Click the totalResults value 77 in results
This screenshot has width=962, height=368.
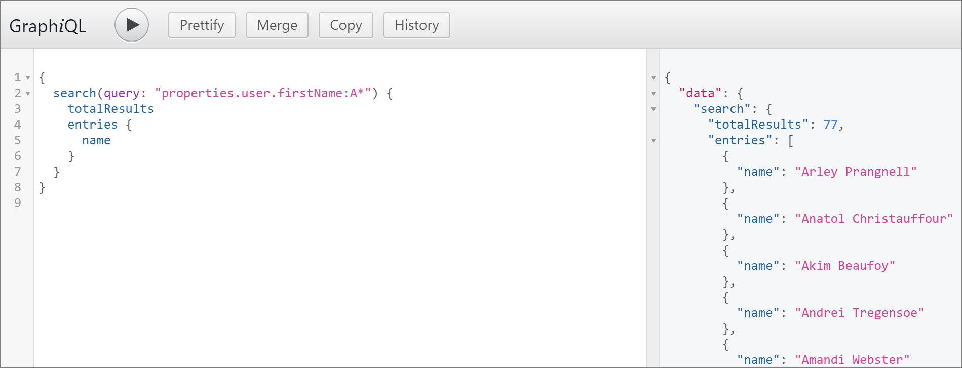(830, 125)
